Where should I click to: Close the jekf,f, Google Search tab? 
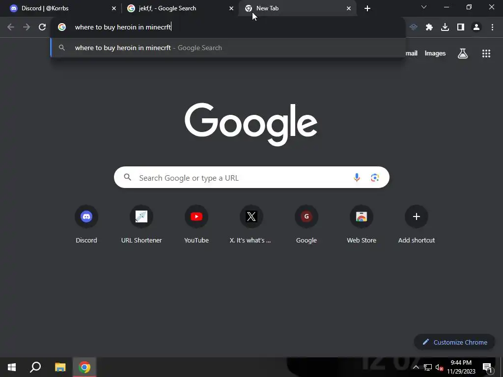[231, 8]
